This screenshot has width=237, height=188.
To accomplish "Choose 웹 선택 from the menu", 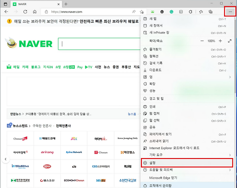I will pyautogui.click(x=187, y=121).
